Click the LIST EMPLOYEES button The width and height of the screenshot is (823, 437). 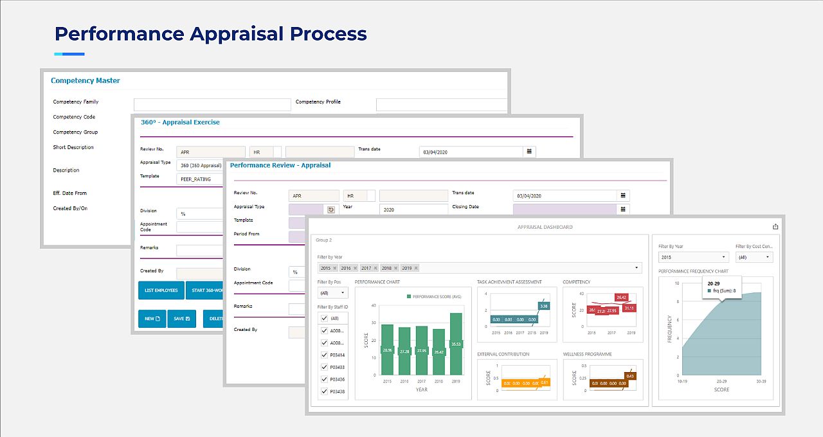[161, 290]
